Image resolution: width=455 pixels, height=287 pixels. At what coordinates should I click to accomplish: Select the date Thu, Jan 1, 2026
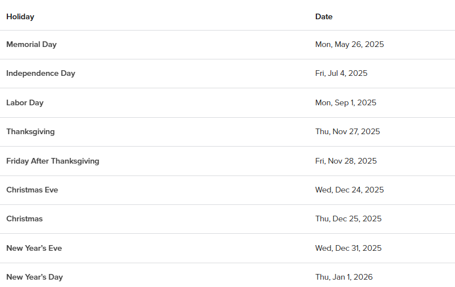click(344, 277)
